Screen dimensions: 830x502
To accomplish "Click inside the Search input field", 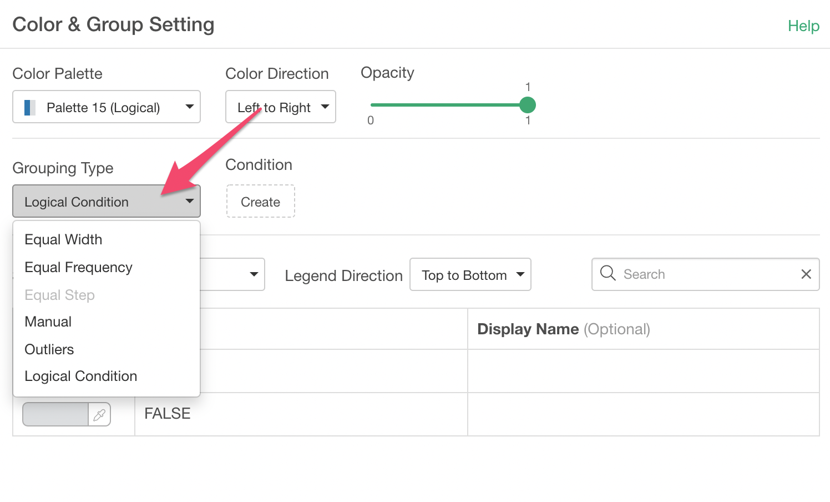I will point(694,274).
